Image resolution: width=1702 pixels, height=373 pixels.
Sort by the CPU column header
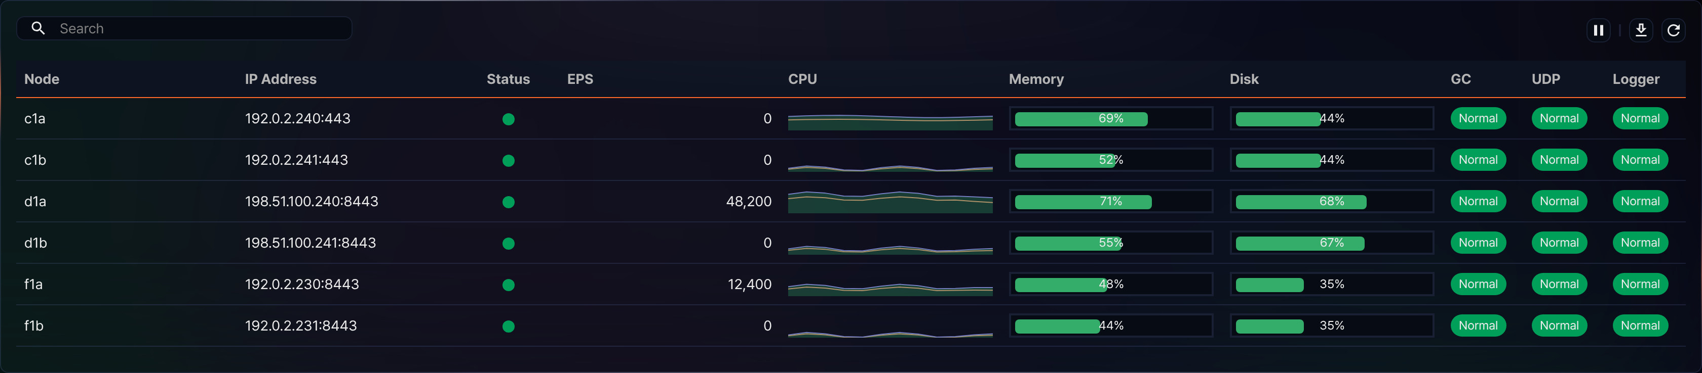pyautogui.click(x=802, y=79)
